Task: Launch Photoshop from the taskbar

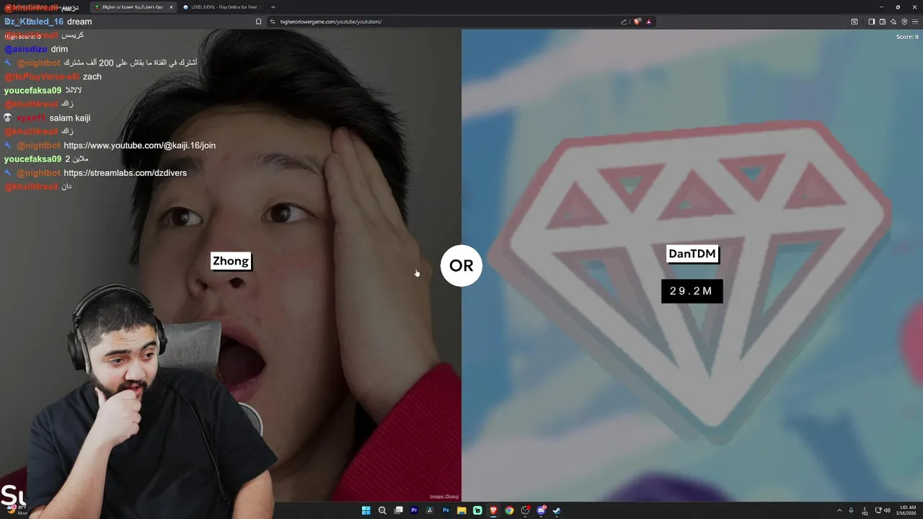Action: (x=446, y=510)
